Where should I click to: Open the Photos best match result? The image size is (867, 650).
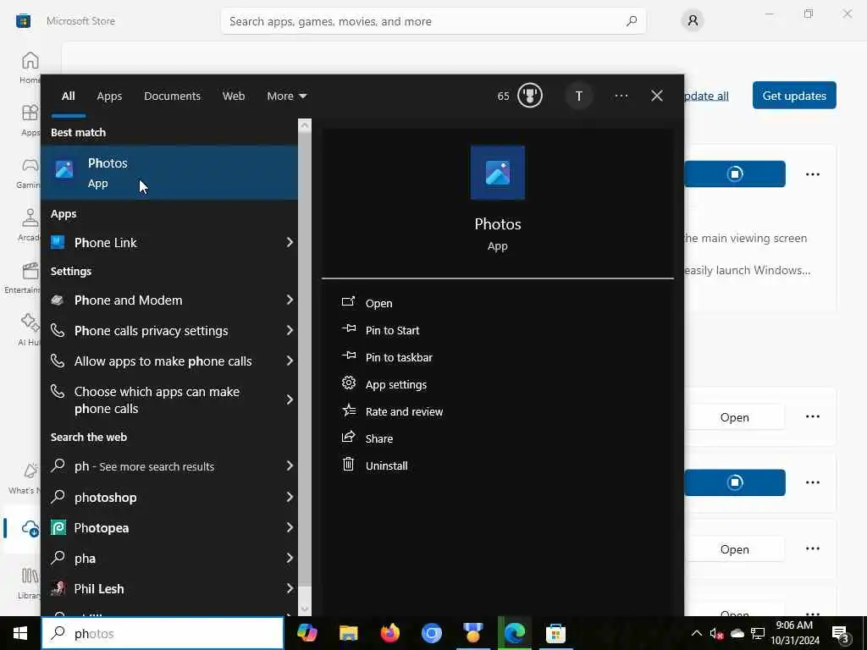click(x=169, y=173)
